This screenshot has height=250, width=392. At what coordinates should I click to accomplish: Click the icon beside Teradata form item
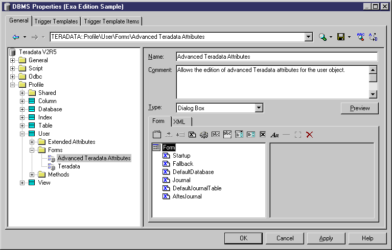click(x=52, y=166)
